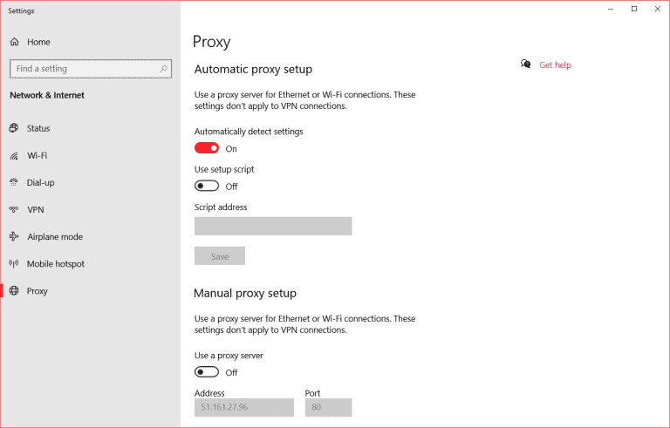670x428 pixels.
Task: Click the Get help chat icon
Action: click(526, 65)
